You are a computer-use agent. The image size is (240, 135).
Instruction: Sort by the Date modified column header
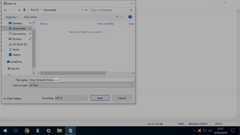pos(105,24)
